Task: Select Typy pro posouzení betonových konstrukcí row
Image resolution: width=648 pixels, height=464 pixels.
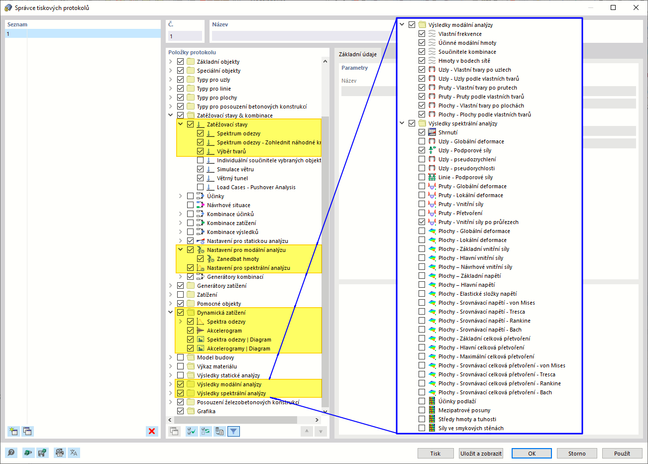Action: tap(252, 107)
